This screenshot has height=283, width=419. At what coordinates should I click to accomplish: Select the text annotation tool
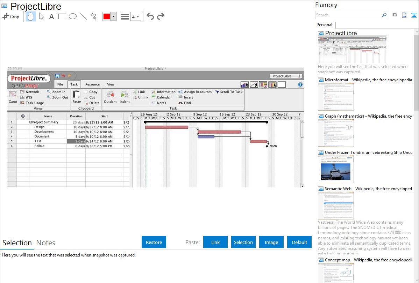51,16
